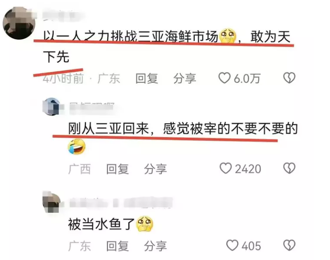Share the 刚从三亚回来 comment
Viewport: 330px width, 260px height.
(156, 169)
